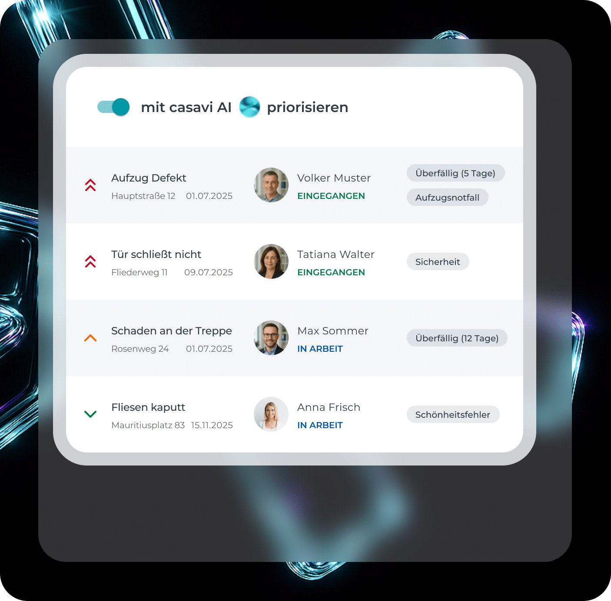611x601 pixels.
Task: Click the IN ARBEIT status of Max Sommer
Action: tap(320, 349)
